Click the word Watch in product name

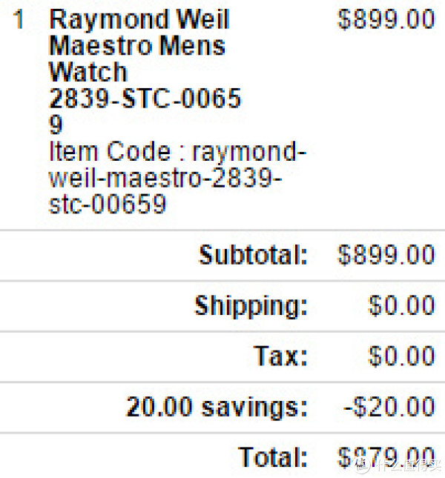click(88, 72)
